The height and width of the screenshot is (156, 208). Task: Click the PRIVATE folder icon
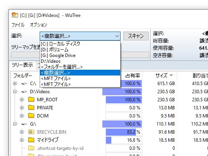[x=31, y=107]
